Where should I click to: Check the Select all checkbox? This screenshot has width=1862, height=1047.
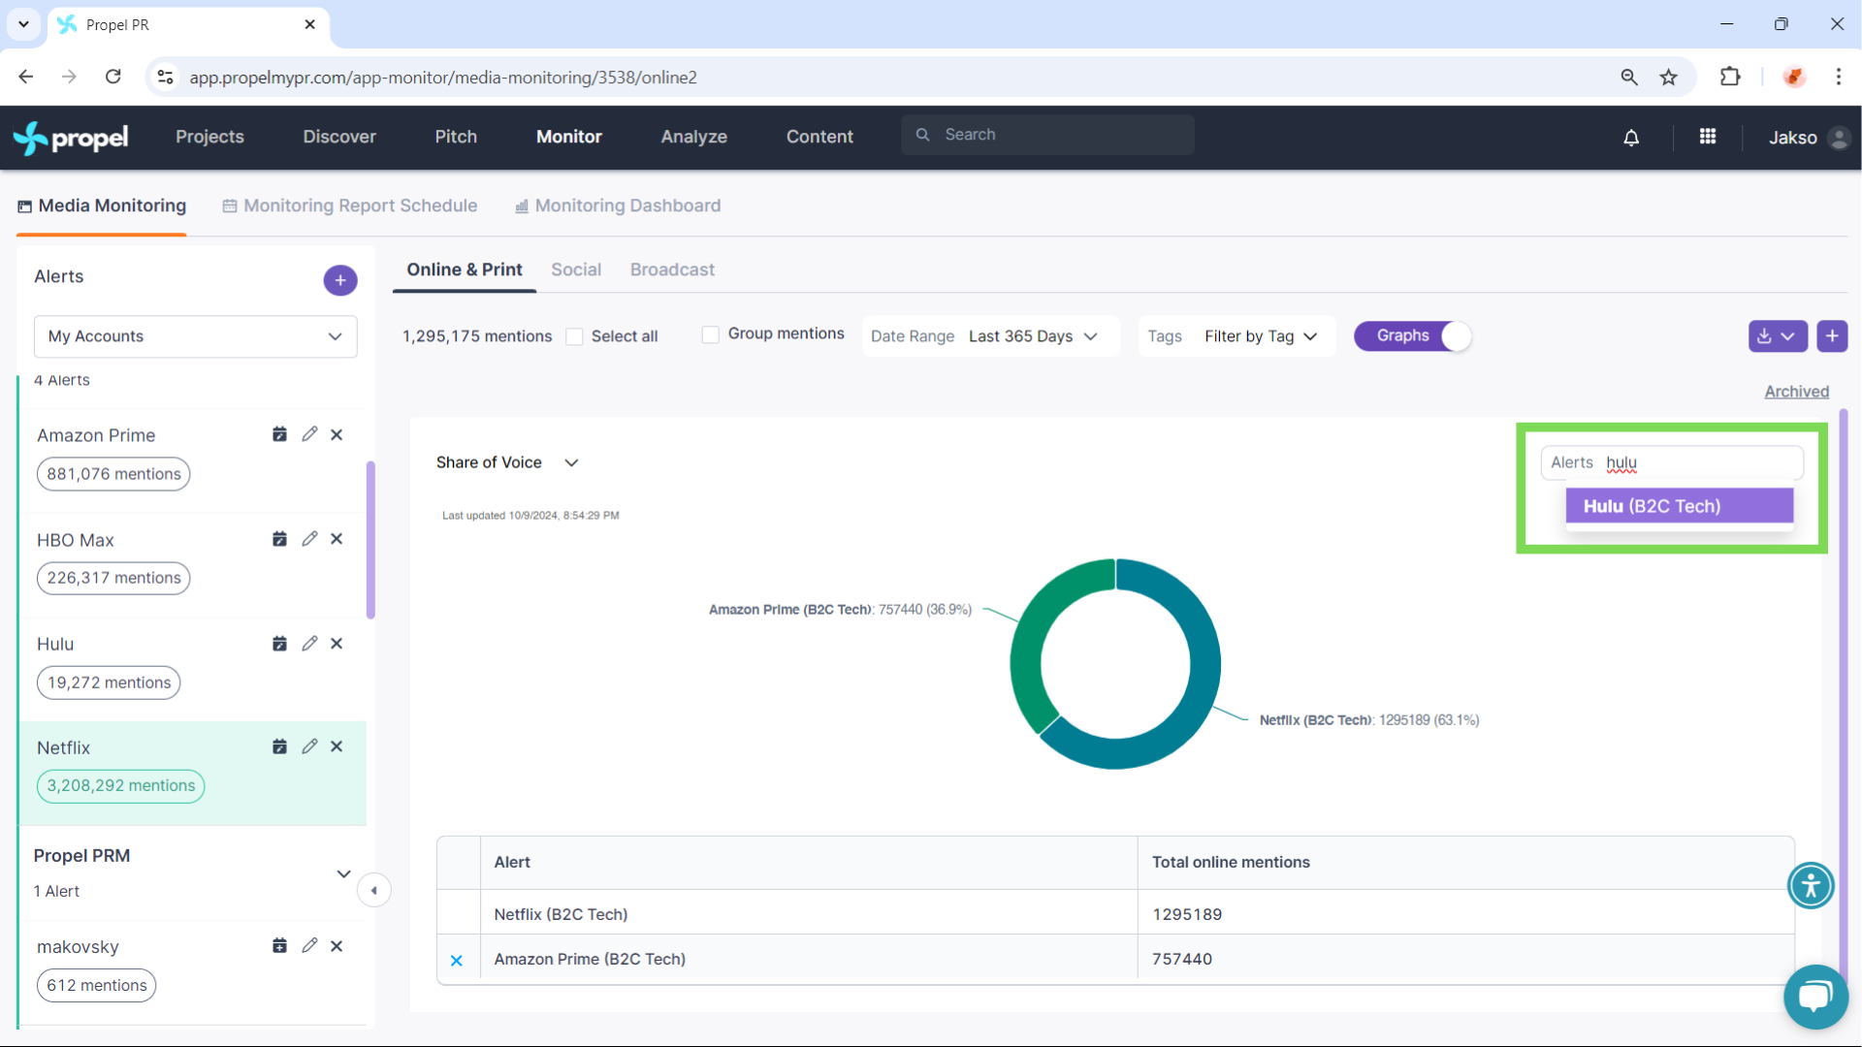click(x=574, y=336)
